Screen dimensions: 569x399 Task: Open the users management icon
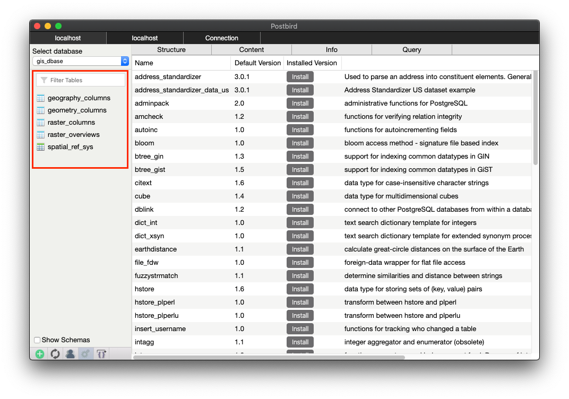pos(70,354)
